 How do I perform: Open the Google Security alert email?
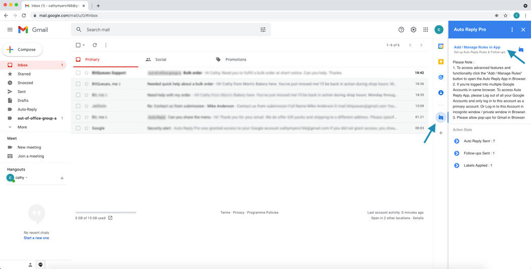[250, 128]
